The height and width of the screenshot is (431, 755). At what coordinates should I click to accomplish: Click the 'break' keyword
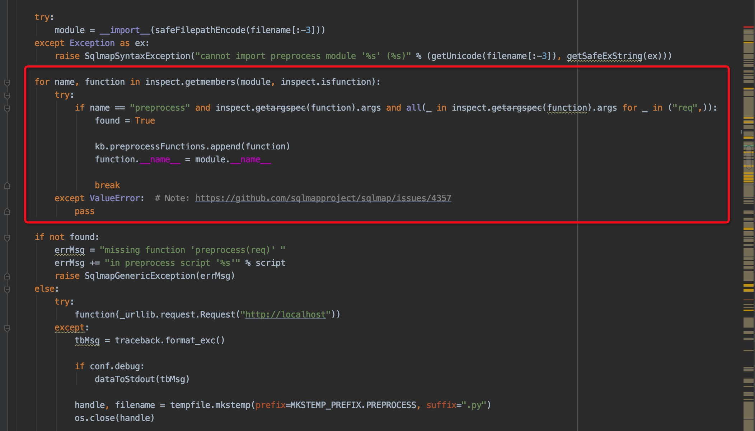(x=107, y=185)
